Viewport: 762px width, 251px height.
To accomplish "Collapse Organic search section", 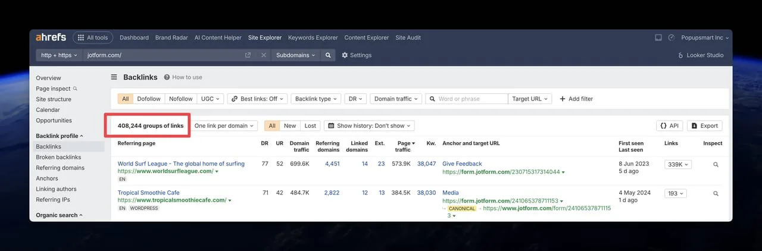I will point(59,215).
